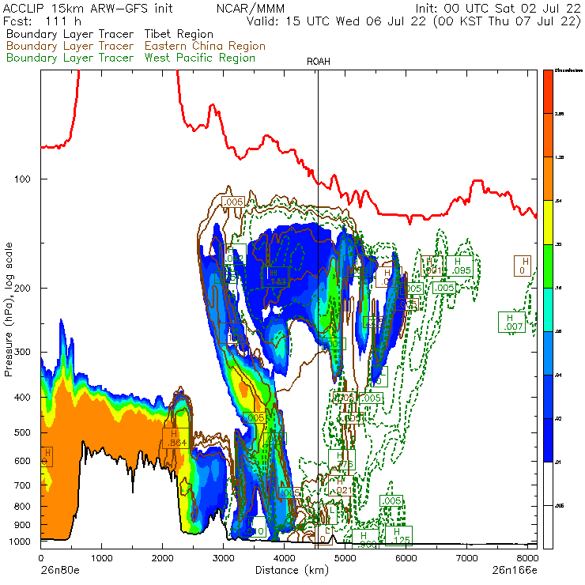The width and height of the screenshot is (585, 585).
Task: Click the 5000 km distance axis label
Action: (x=345, y=558)
